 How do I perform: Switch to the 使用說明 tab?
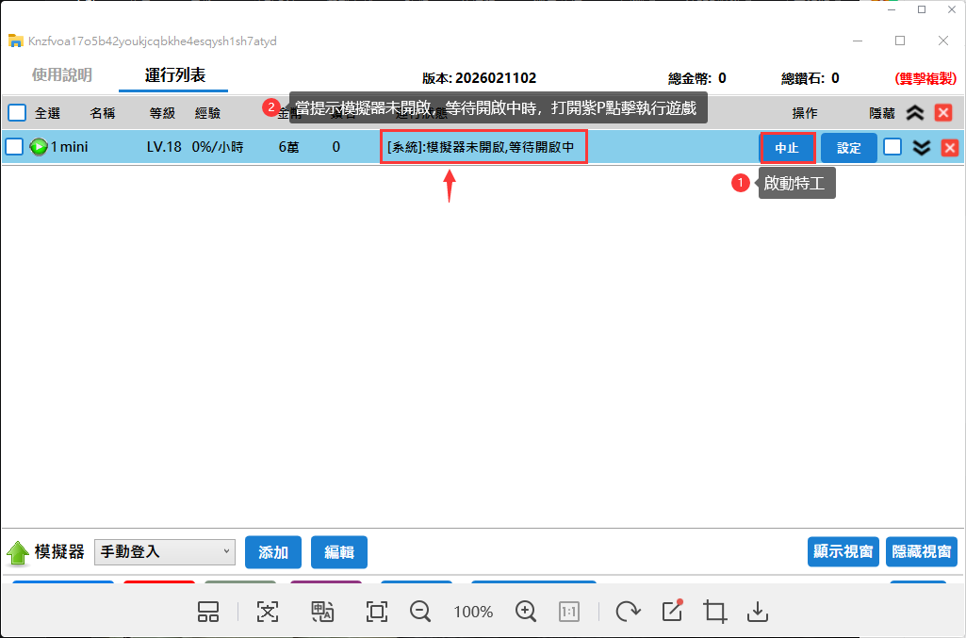[62, 75]
